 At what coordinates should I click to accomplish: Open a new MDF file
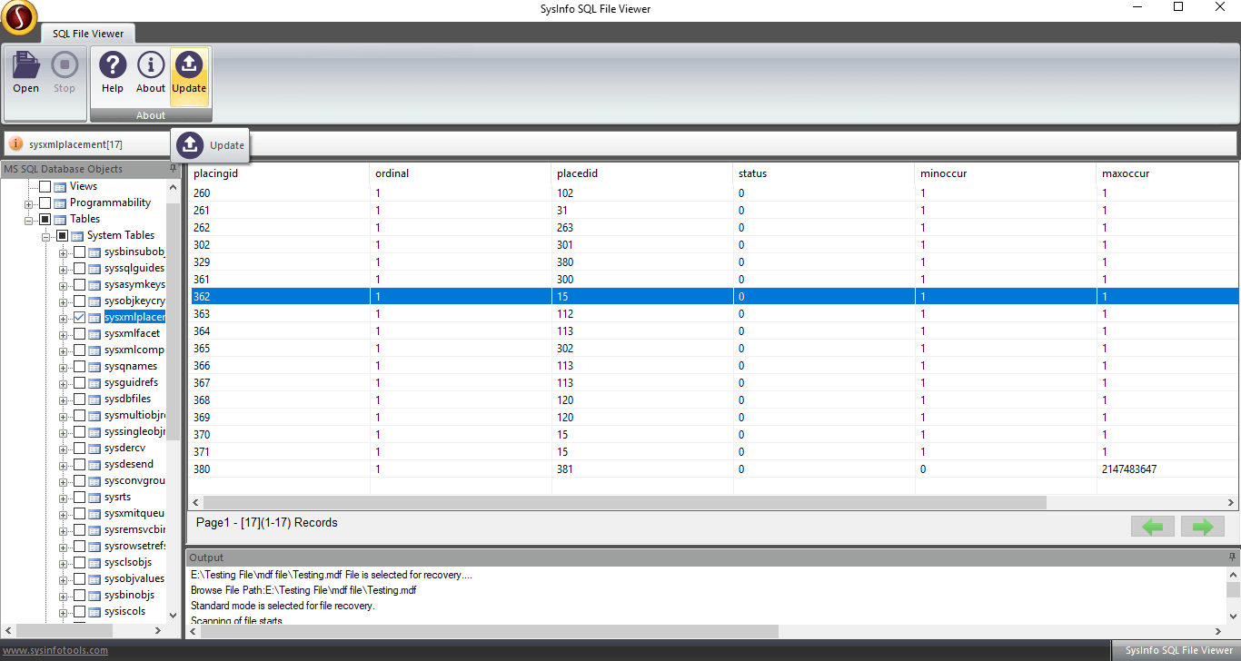point(25,68)
